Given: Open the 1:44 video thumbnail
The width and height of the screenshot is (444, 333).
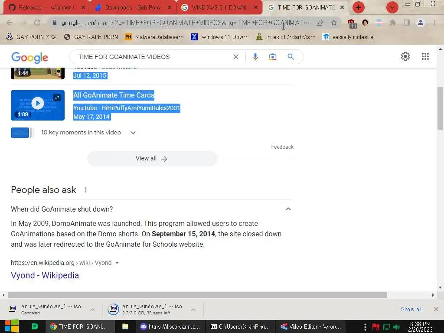Looking at the screenshot, I should click(x=38, y=73).
